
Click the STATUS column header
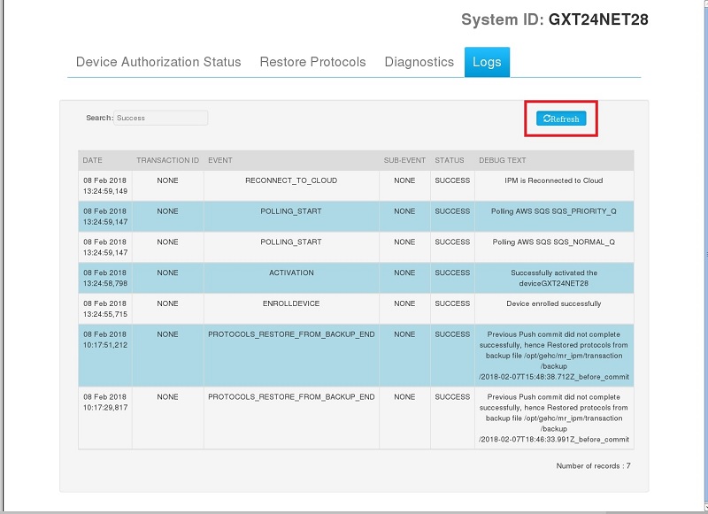click(x=450, y=161)
